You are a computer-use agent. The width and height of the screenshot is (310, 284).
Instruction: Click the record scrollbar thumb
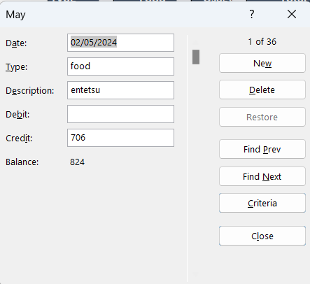click(x=196, y=57)
